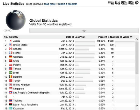
Task: Sort by the No. column header
Action: [6, 37]
